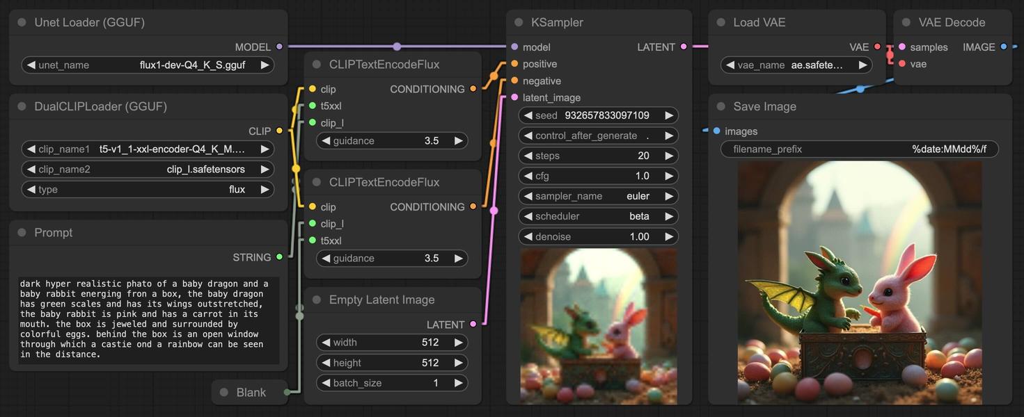Click the IMAGE output socket on VAE Decode
The height and width of the screenshot is (417, 1024).
pos(1003,47)
